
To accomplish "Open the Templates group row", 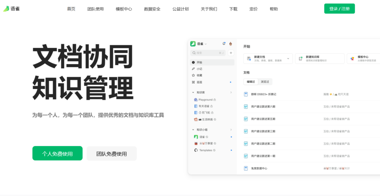I will (212, 150).
